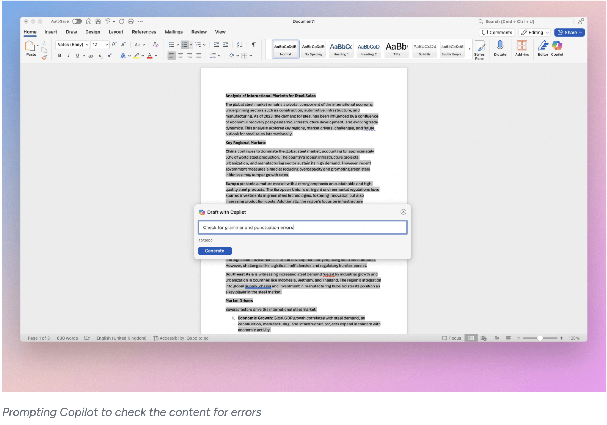Click the Add-ins icon
This screenshot has height=425, width=607.
(x=522, y=47)
